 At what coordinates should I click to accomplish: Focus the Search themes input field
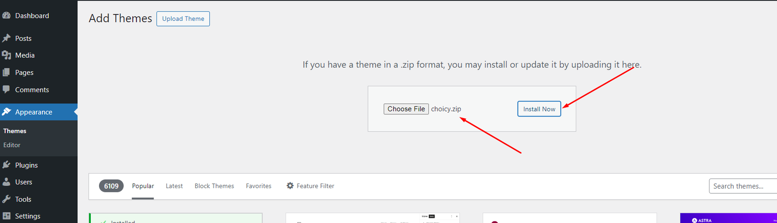743,186
